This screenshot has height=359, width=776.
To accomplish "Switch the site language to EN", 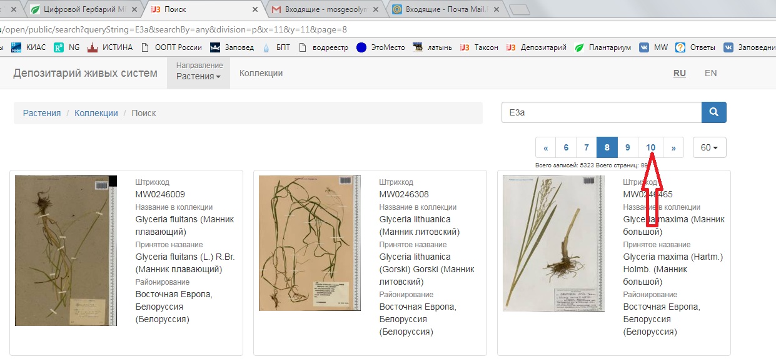I will [x=710, y=73].
